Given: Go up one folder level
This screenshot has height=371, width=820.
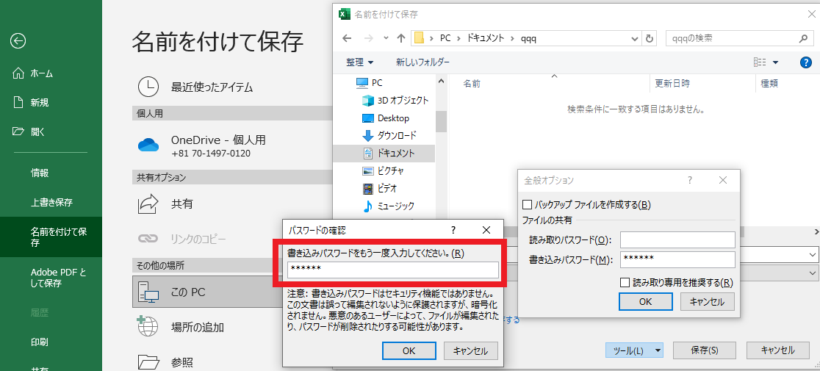Looking at the screenshot, I should [x=401, y=38].
